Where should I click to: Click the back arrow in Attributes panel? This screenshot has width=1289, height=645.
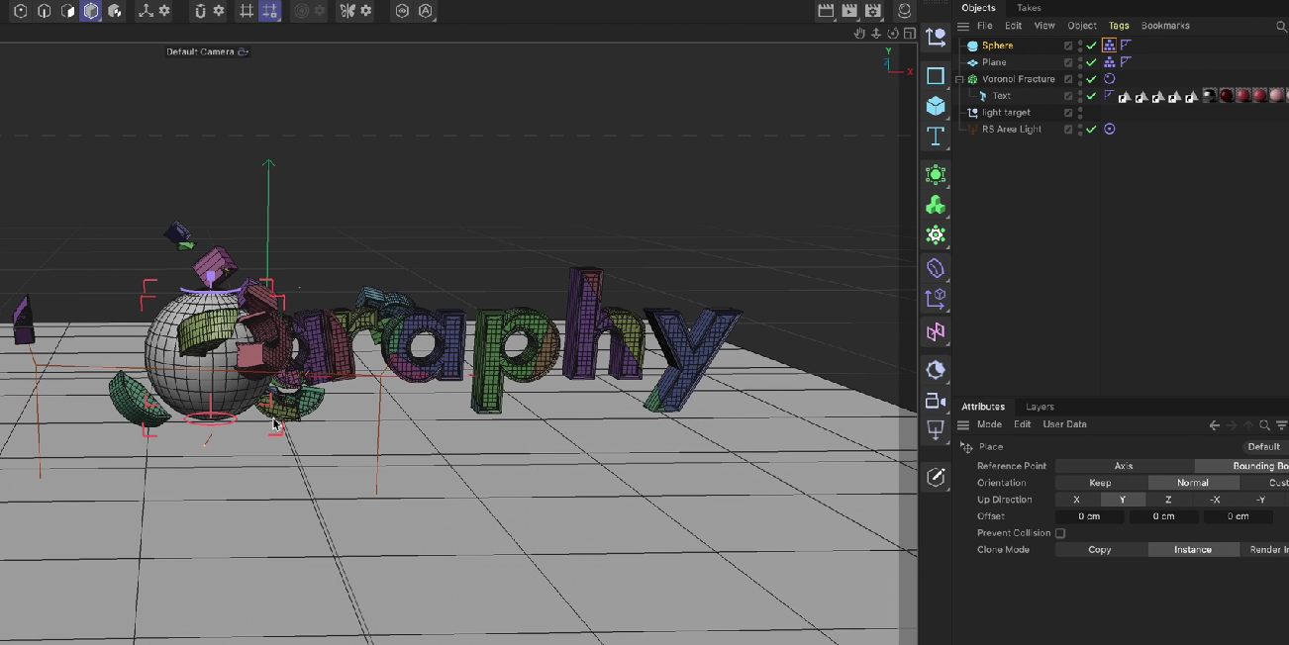coord(1215,425)
